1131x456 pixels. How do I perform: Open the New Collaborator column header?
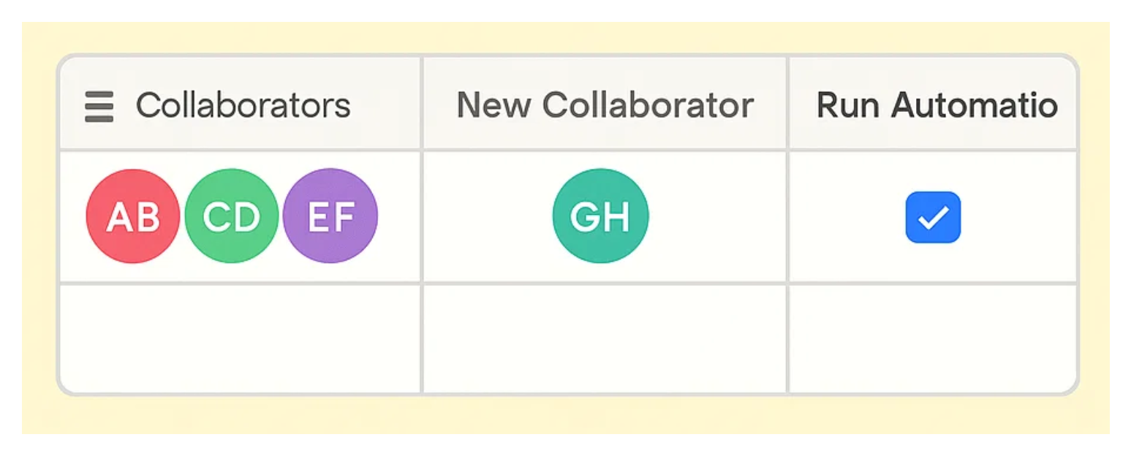tap(605, 105)
